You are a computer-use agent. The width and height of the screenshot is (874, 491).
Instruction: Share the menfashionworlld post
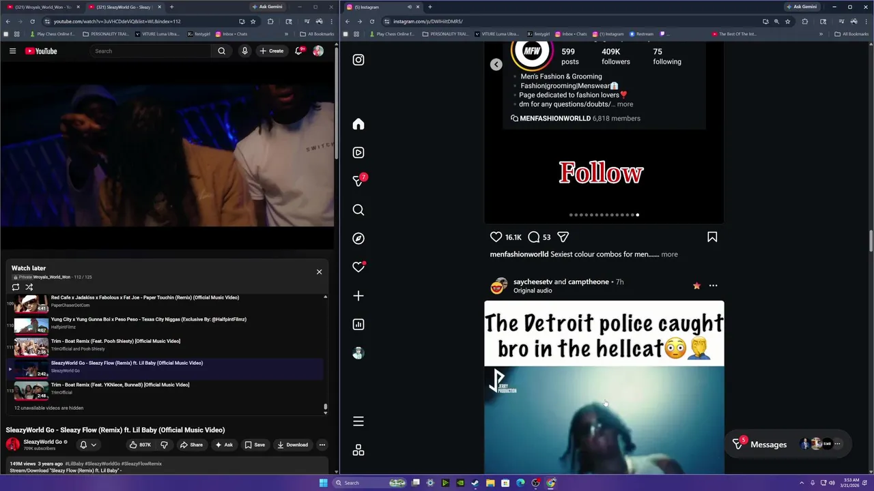pos(563,237)
